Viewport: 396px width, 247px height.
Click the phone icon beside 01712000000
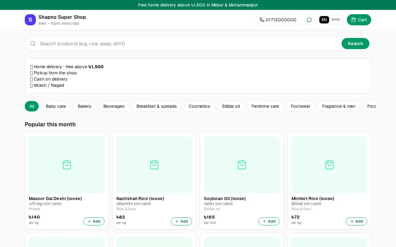(262, 20)
